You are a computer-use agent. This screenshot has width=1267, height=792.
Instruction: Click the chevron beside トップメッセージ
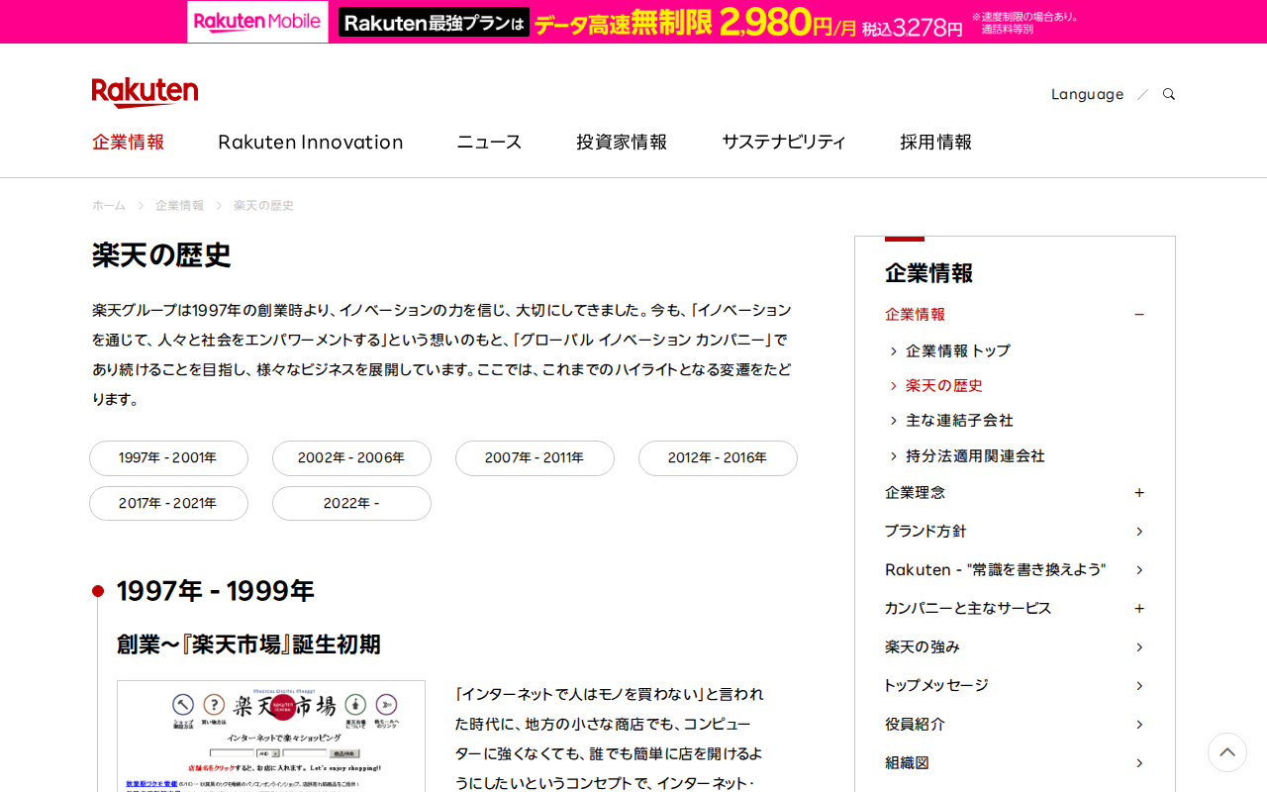click(1139, 686)
